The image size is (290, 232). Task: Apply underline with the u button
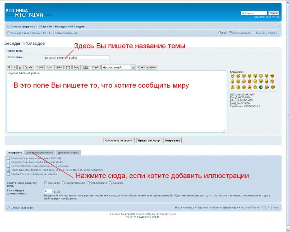coord(20,67)
